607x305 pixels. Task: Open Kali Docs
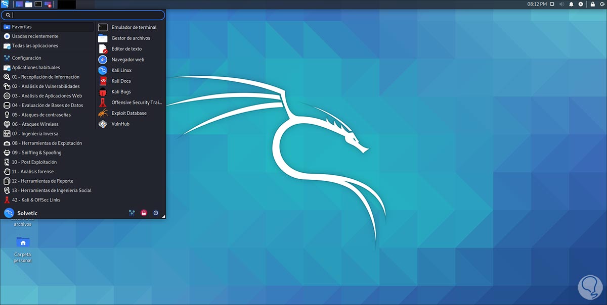(131, 81)
